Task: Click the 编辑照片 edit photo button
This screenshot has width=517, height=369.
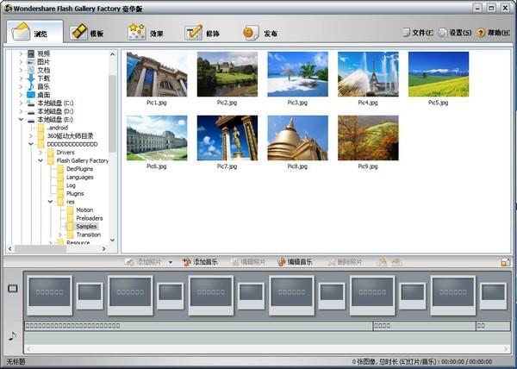Action: [x=248, y=262]
